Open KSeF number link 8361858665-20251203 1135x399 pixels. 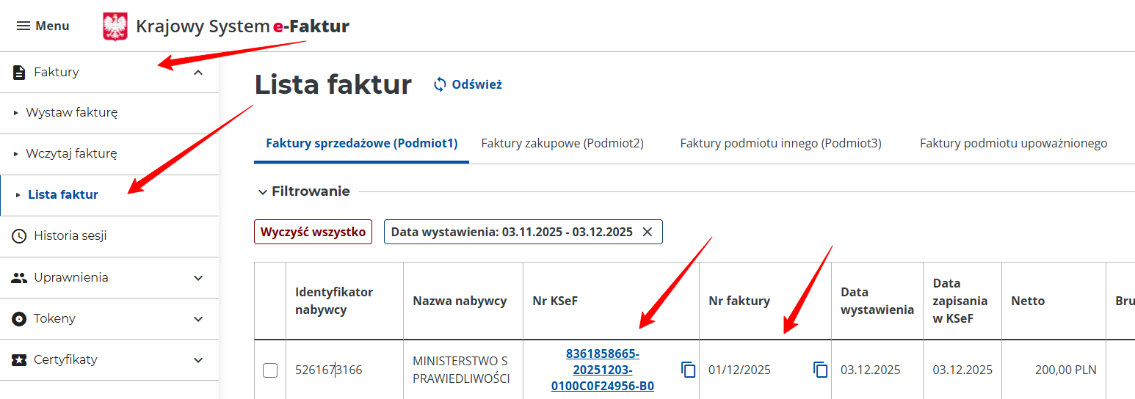[603, 370]
